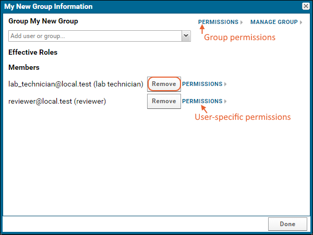Viewport: 313px width, 235px height.
Task: Click arrow icon beside group PERMISSIONS
Action: point(242,22)
